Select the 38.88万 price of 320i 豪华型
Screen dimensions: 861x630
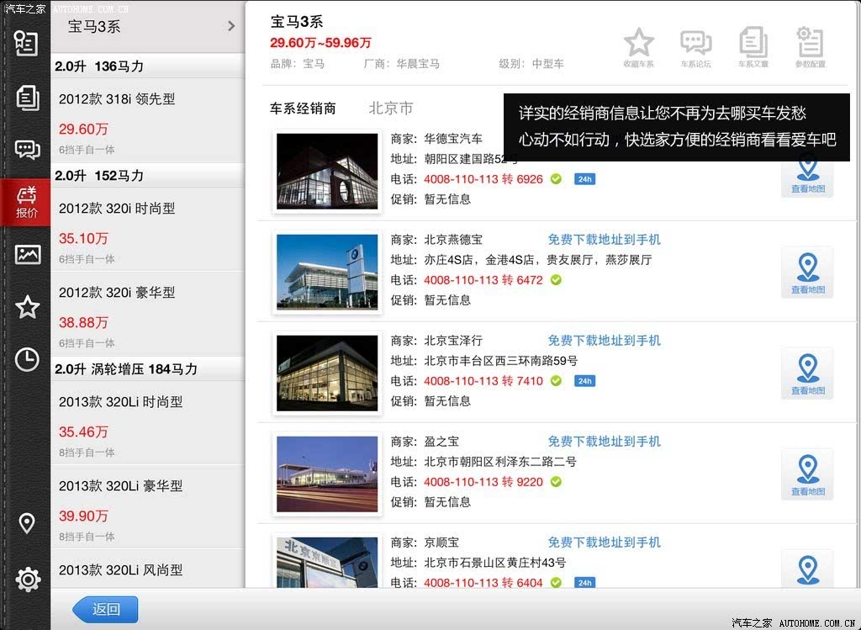83,322
